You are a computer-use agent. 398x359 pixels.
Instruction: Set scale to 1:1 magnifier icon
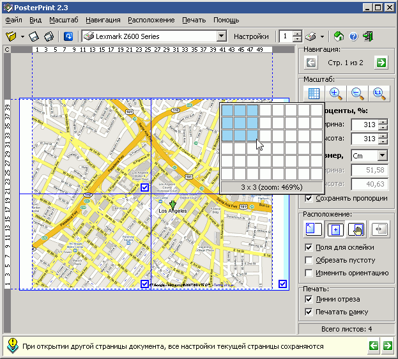[379, 93]
